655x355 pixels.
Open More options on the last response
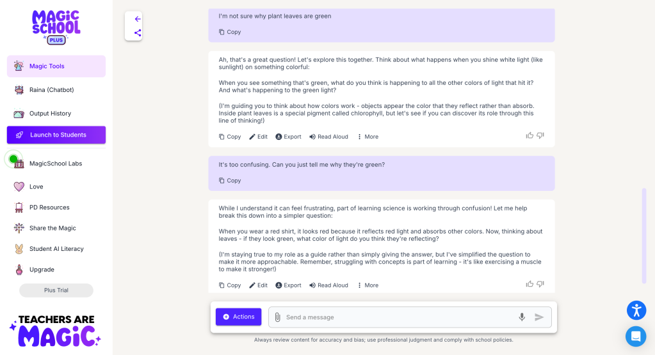coord(368,285)
